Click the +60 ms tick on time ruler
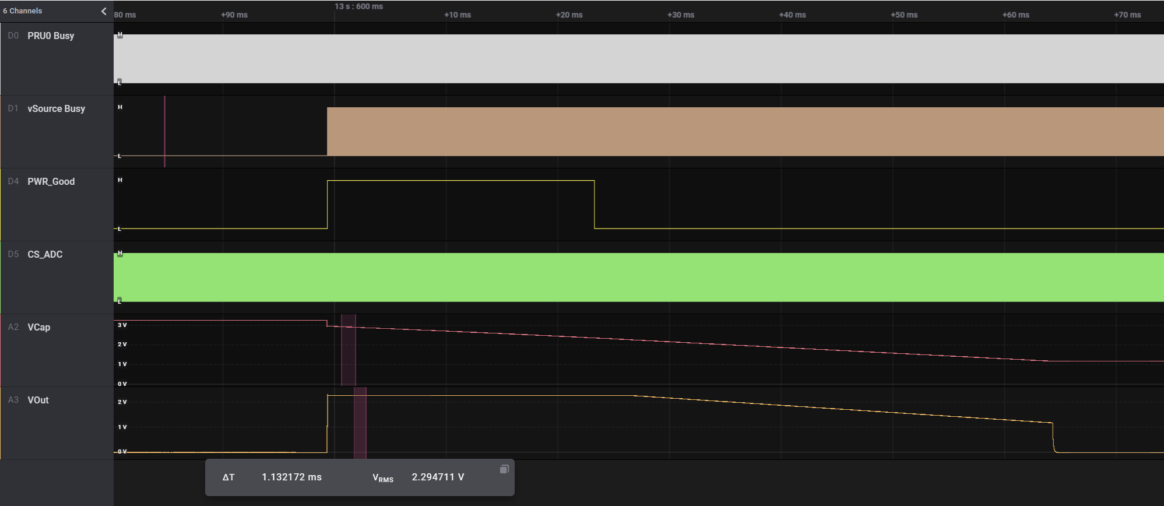 [1016, 15]
